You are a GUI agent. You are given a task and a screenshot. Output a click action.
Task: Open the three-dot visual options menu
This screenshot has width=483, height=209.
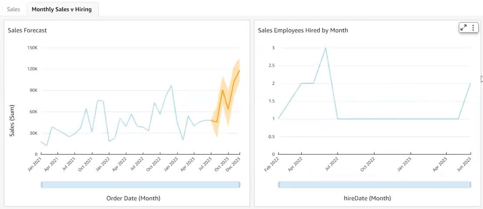[473, 27]
